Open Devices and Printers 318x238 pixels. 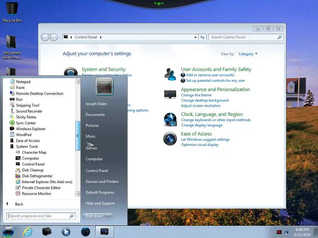pyautogui.click(x=102, y=182)
